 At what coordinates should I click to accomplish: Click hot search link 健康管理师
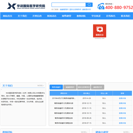(x=64, y=10)
